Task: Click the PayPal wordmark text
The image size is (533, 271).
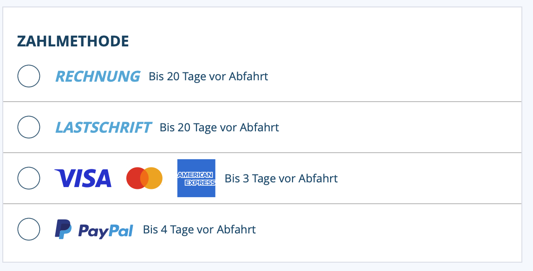Action: tap(105, 230)
